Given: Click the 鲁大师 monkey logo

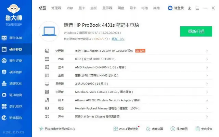Looking at the screenshot, I should pyautogui.click(x=14, y=9).
